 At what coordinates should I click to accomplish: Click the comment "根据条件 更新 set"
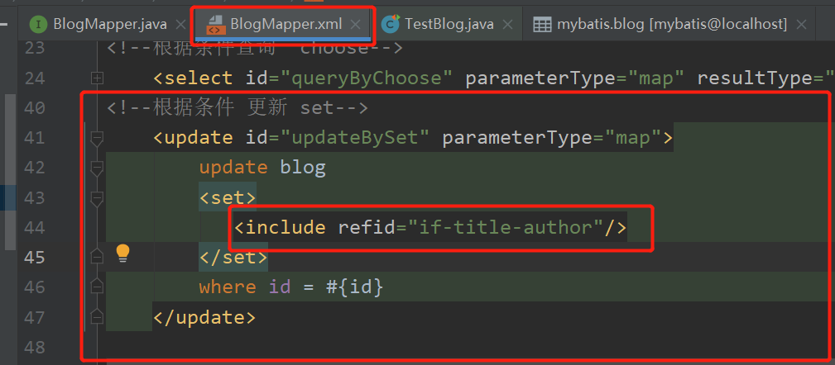[x=237, y=108]
